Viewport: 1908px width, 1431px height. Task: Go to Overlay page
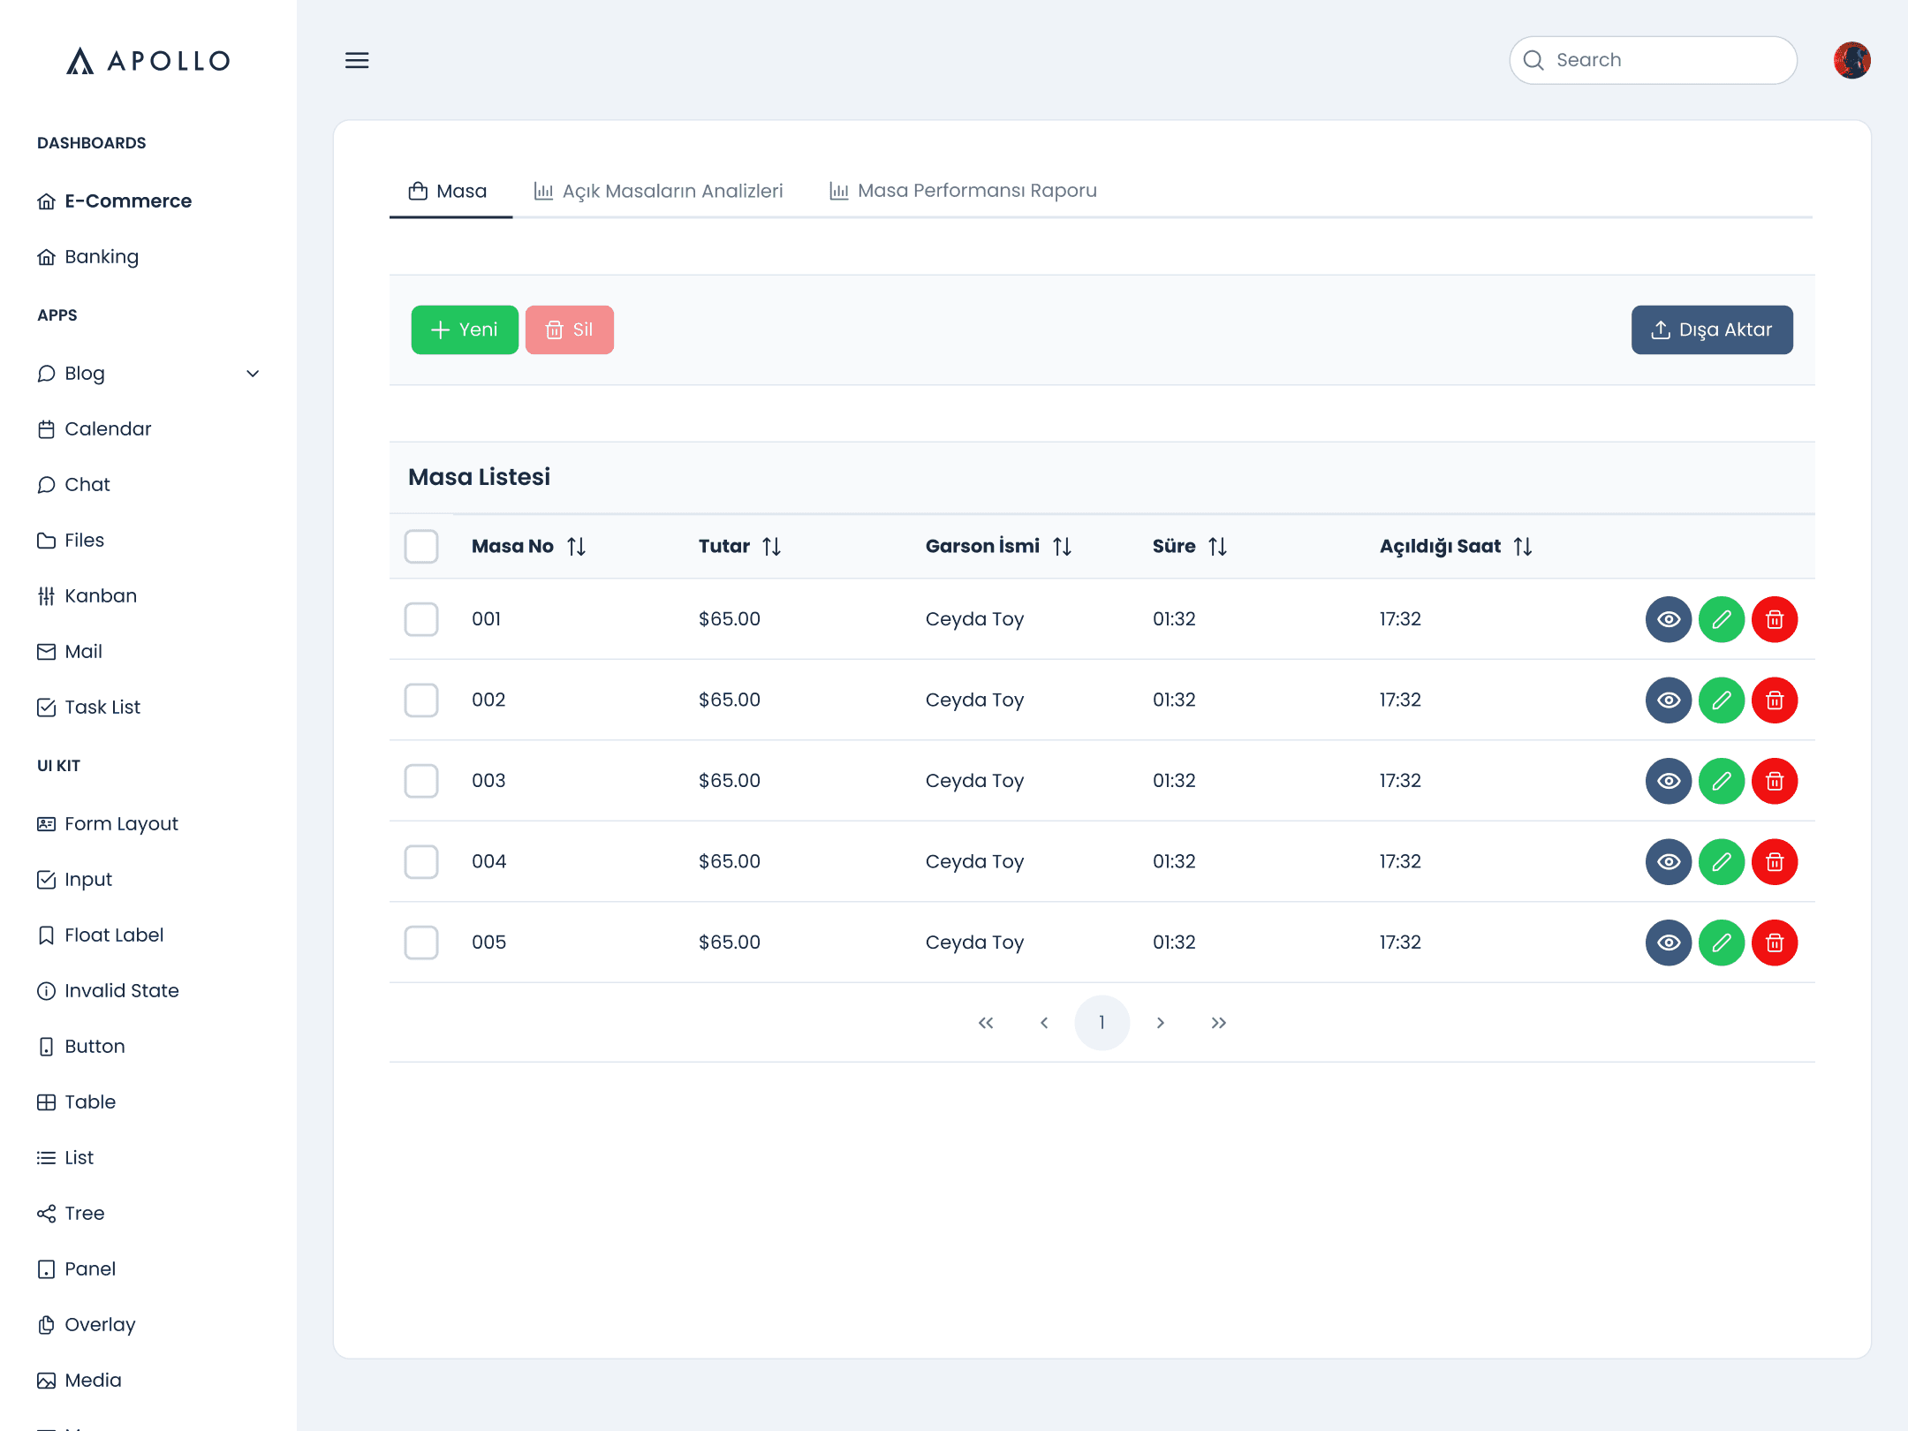pos(86,1325)
